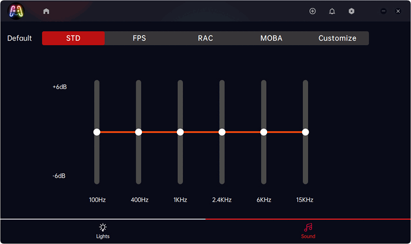Go to the home screen icon

coord(46,11)
